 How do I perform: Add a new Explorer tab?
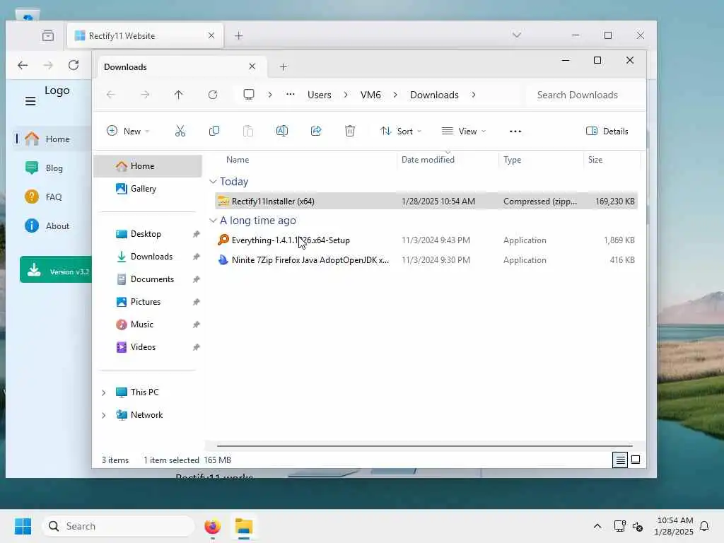(x=283, y=67)
